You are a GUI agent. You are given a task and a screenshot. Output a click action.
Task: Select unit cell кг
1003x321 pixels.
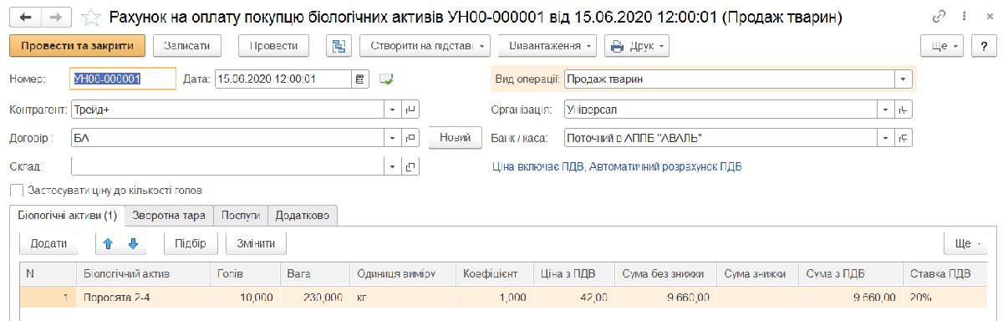click(403, 297)
